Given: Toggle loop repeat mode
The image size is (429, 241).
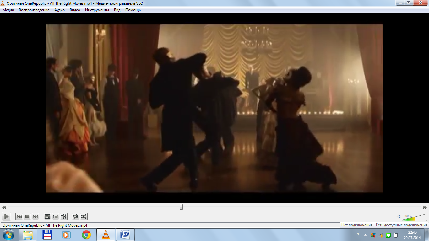Looking at the screenshot, I should [x=76, y=217].
